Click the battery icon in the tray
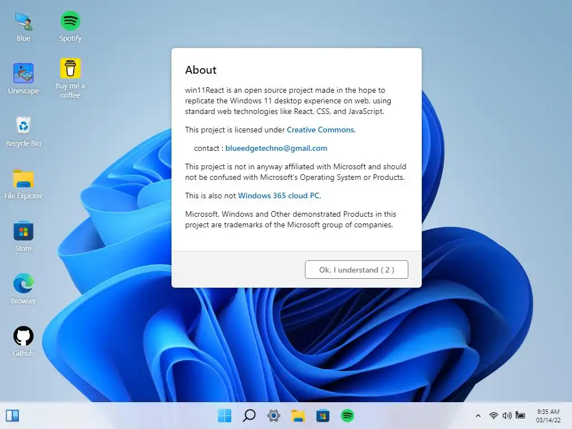 point(521,416)
